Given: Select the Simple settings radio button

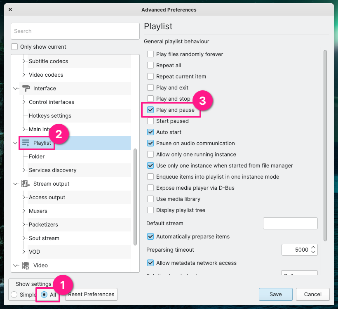Looking at the screenshot, I should click(14, 295).
